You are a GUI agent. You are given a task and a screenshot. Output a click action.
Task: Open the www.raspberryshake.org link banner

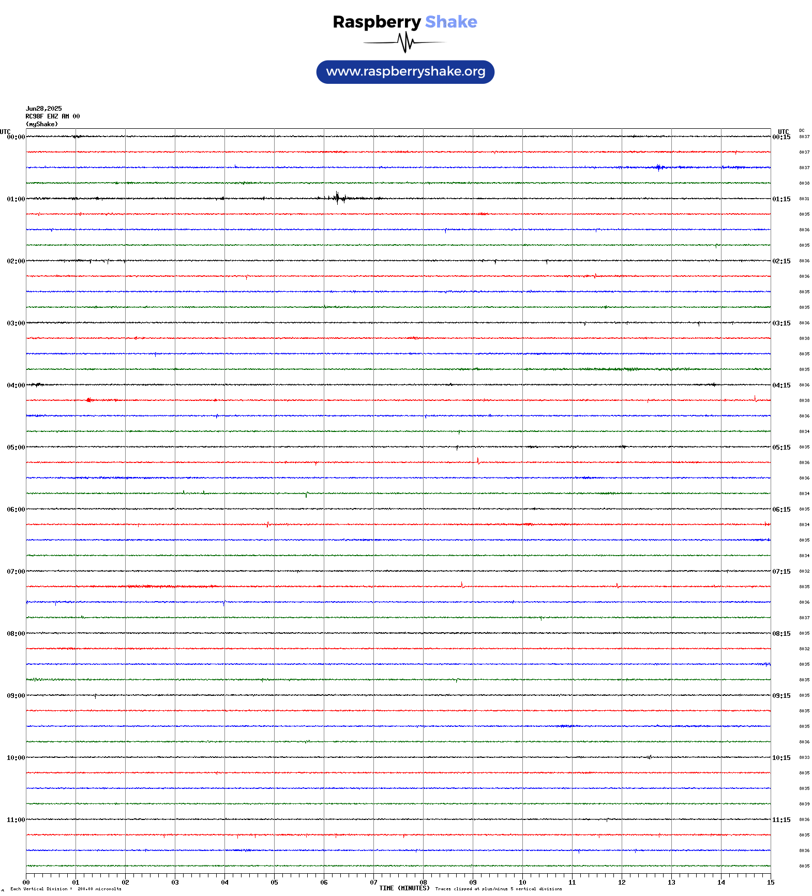(405, 72)
